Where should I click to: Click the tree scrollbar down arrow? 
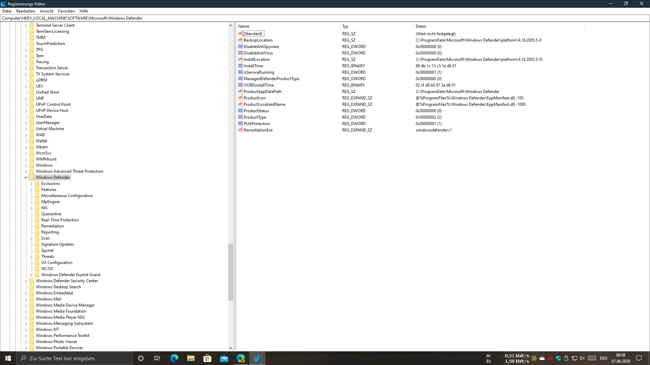pyautogui.click(x=231, y=348)
